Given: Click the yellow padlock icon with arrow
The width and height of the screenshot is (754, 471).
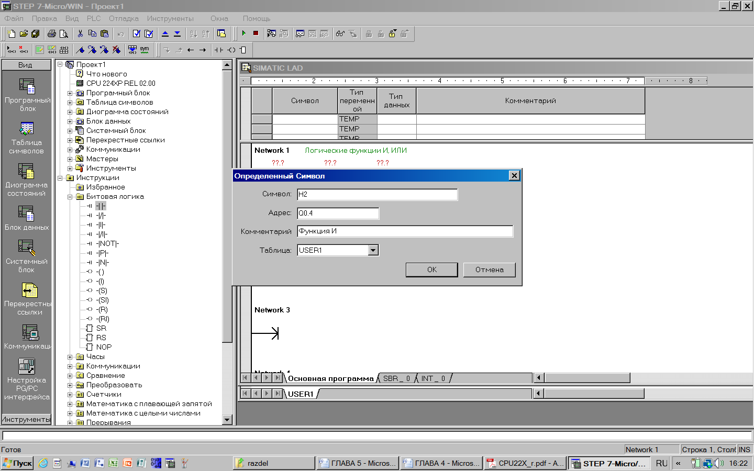Looking at the screenshot, I should [x=393, y=33].
